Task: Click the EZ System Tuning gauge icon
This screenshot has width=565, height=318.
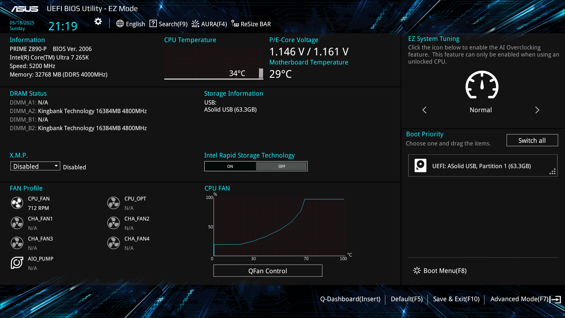Action: pyautogui.click(x=482, y=85)
